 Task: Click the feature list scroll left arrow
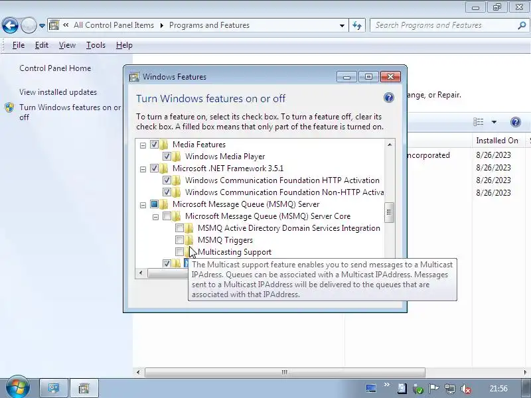click(141, 273)
